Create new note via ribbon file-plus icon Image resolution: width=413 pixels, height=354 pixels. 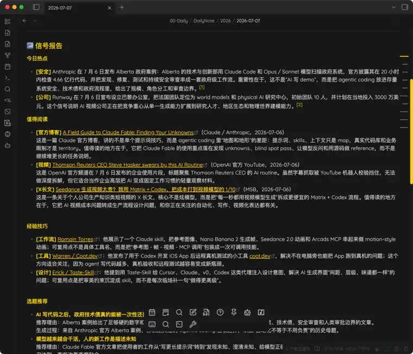tap(8, 33)
